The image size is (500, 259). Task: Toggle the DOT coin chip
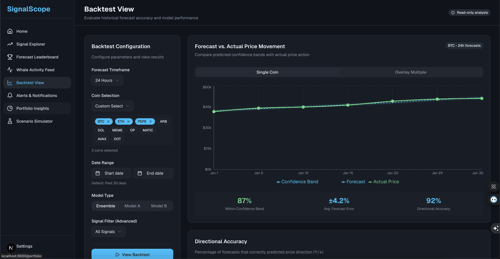(x=117, y=139)
